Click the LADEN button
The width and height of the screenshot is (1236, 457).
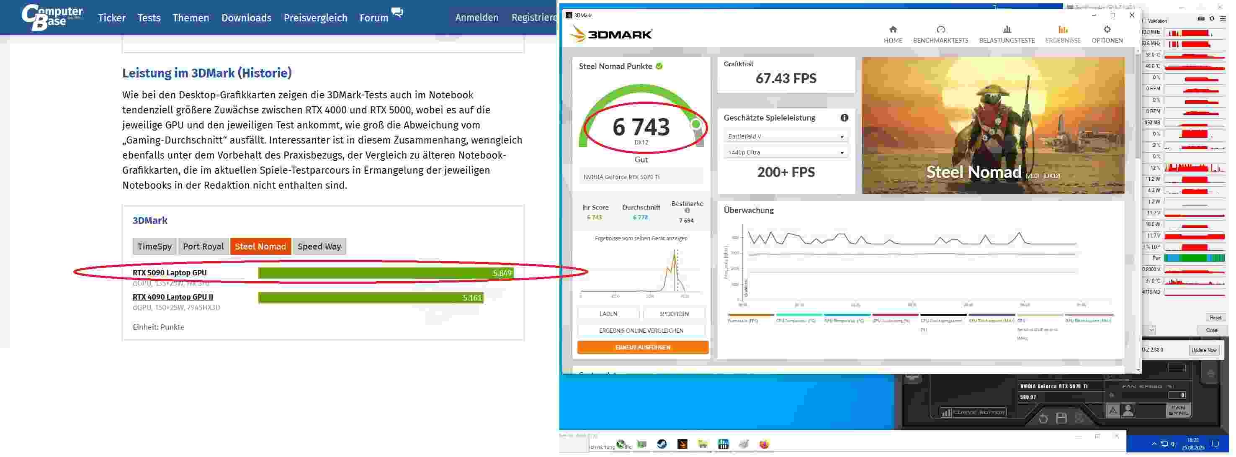[x=608, y=313]
